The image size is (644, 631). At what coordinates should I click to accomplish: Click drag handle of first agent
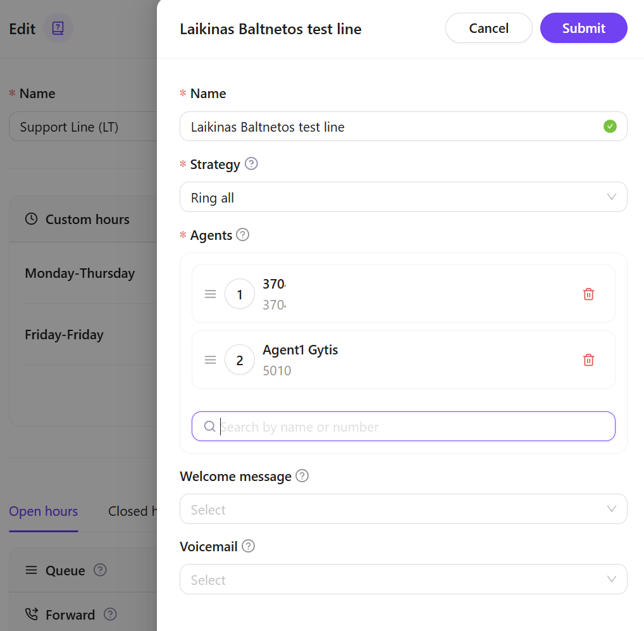coord(211,294)
